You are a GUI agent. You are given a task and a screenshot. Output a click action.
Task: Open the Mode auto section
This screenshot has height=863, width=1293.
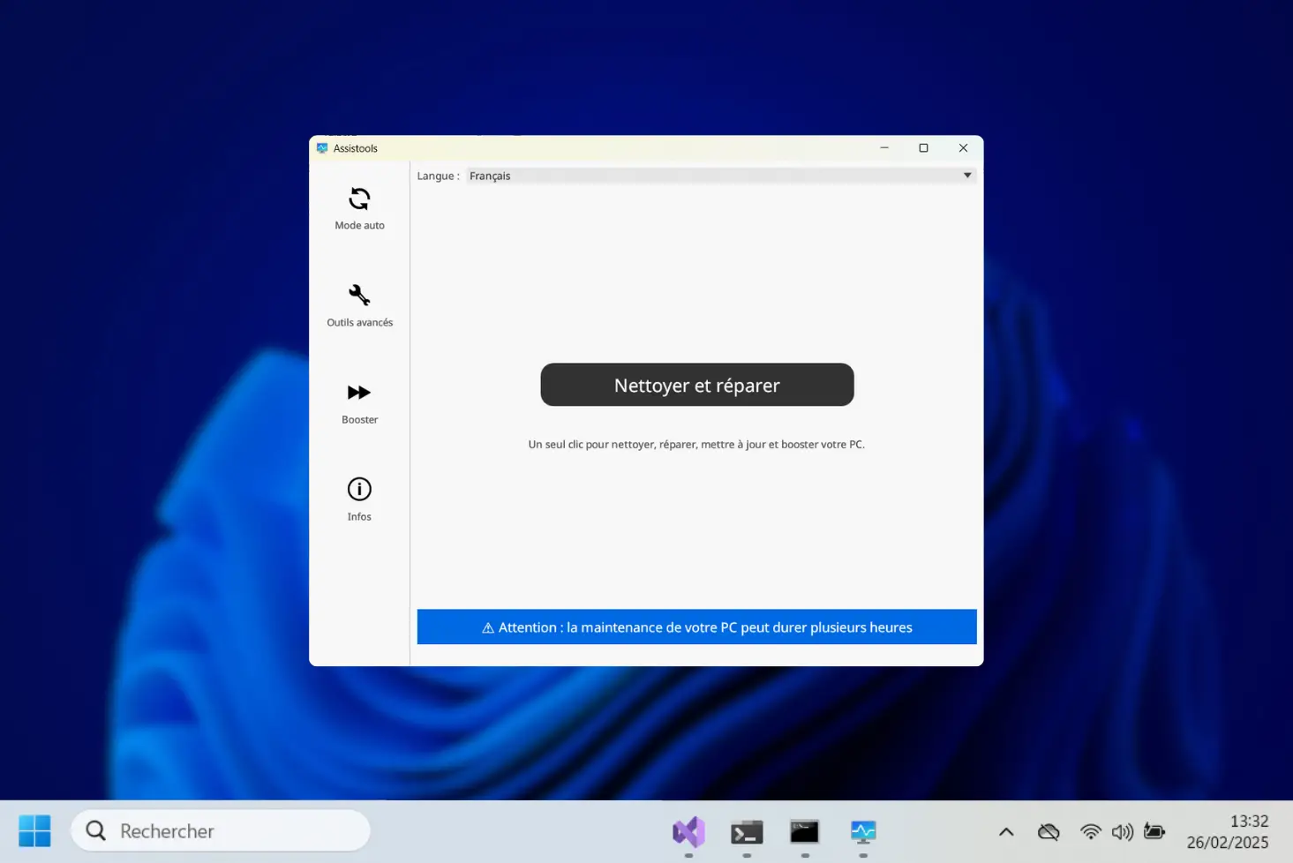point(359,208)
